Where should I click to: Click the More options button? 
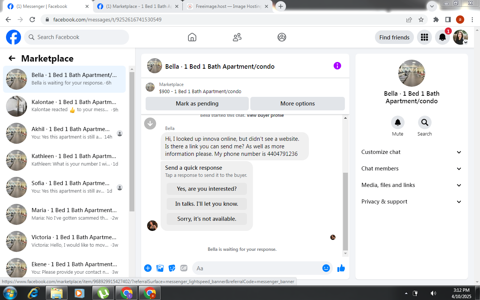(x=298, y=104)
